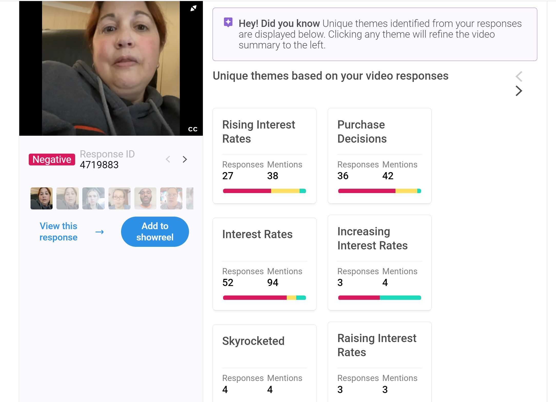Select the first respondent thumbnail

click(42, 198)
